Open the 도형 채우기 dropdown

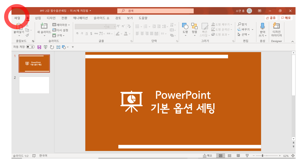(x=222, y=24)
